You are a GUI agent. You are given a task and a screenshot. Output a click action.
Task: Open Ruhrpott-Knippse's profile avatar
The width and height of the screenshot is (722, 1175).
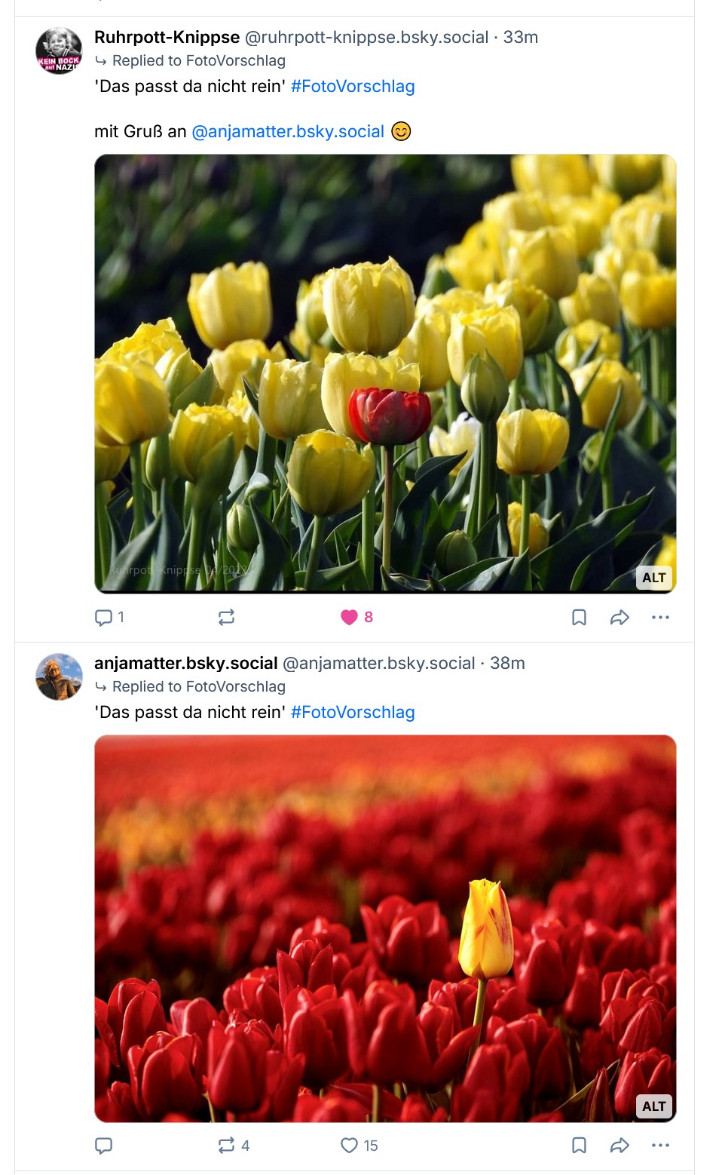tap(59, 51)
